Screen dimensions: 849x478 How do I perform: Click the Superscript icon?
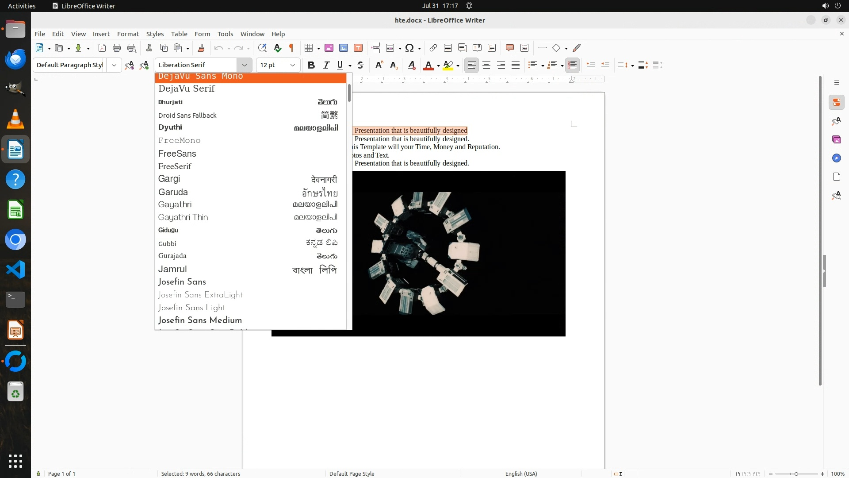[379, 65]
